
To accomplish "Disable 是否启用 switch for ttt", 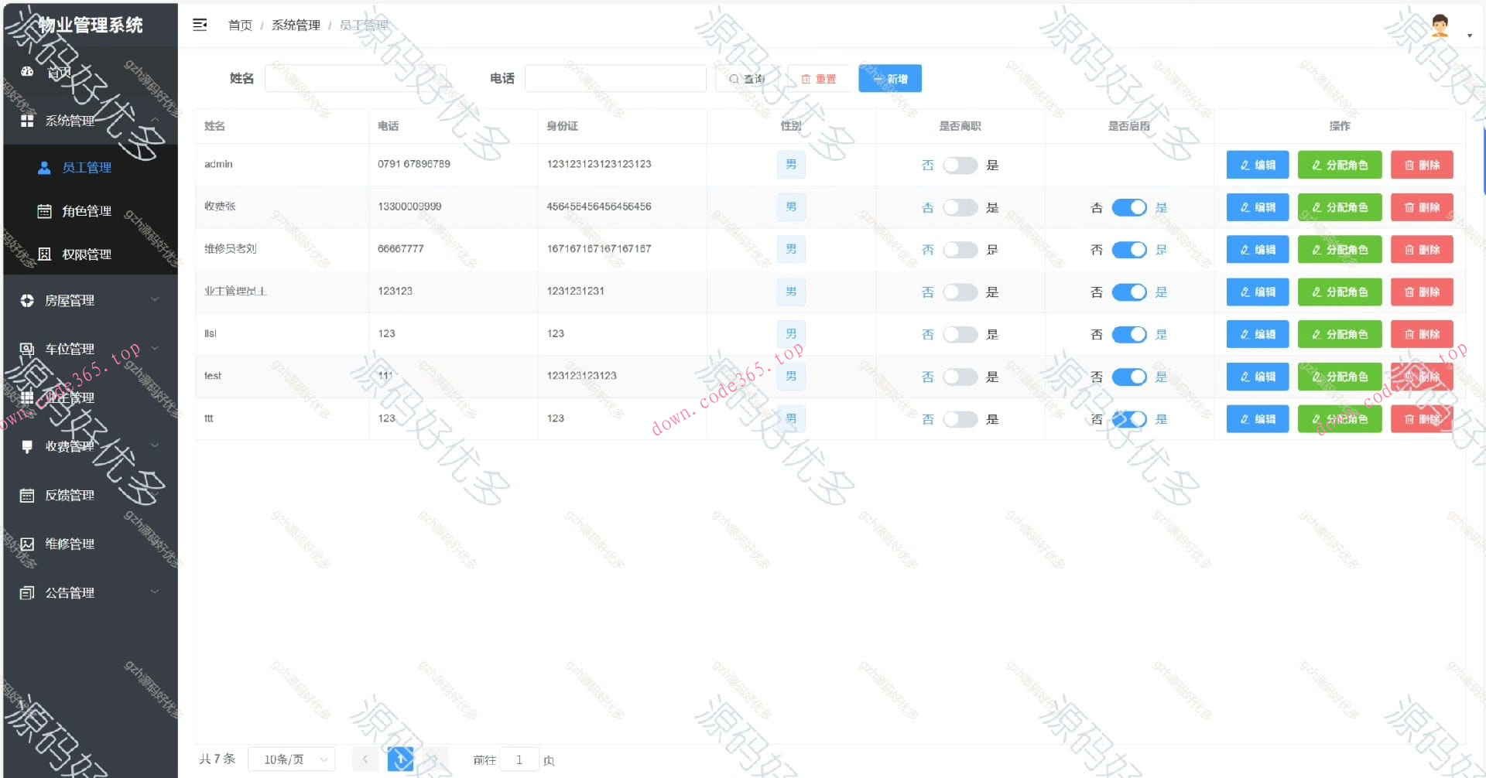I will 1129,419.
